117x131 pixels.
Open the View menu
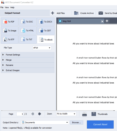pos(7,8)
